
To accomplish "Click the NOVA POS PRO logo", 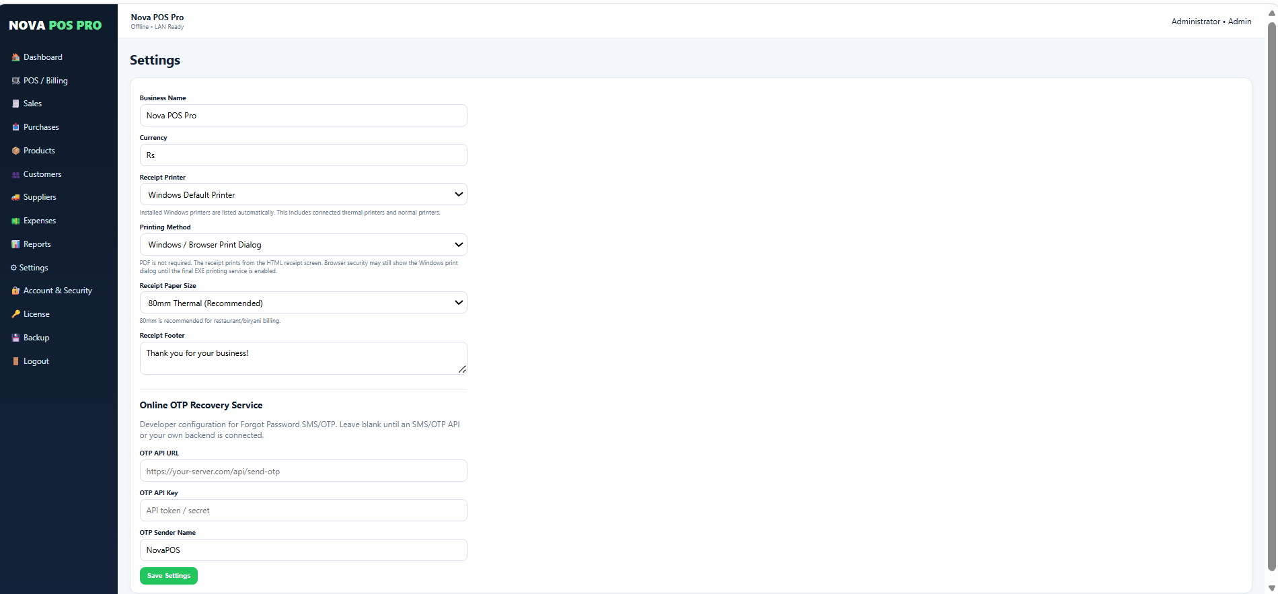I will (55, 26).
